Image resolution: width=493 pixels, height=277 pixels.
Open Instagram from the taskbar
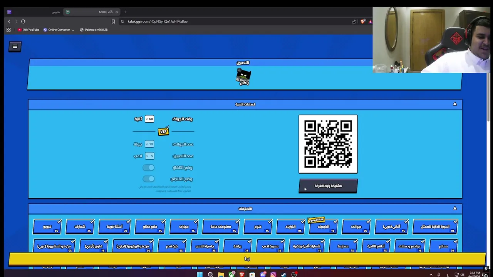pyautogui.click(x=273, y=274)
